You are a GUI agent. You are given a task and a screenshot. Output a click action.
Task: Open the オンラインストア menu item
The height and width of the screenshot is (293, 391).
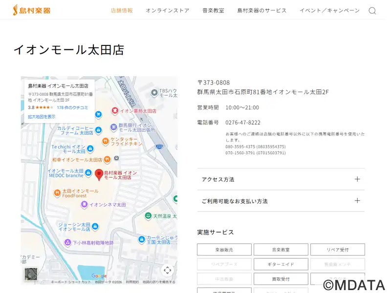coord(167,10)
